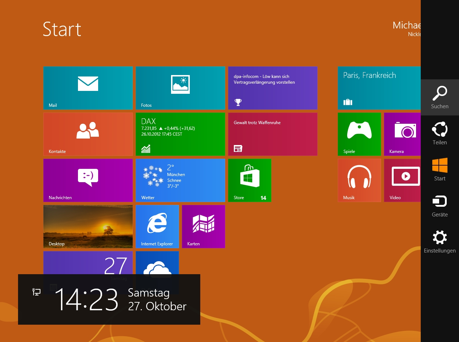Click the network status icon in clock panel

point(36,292)
